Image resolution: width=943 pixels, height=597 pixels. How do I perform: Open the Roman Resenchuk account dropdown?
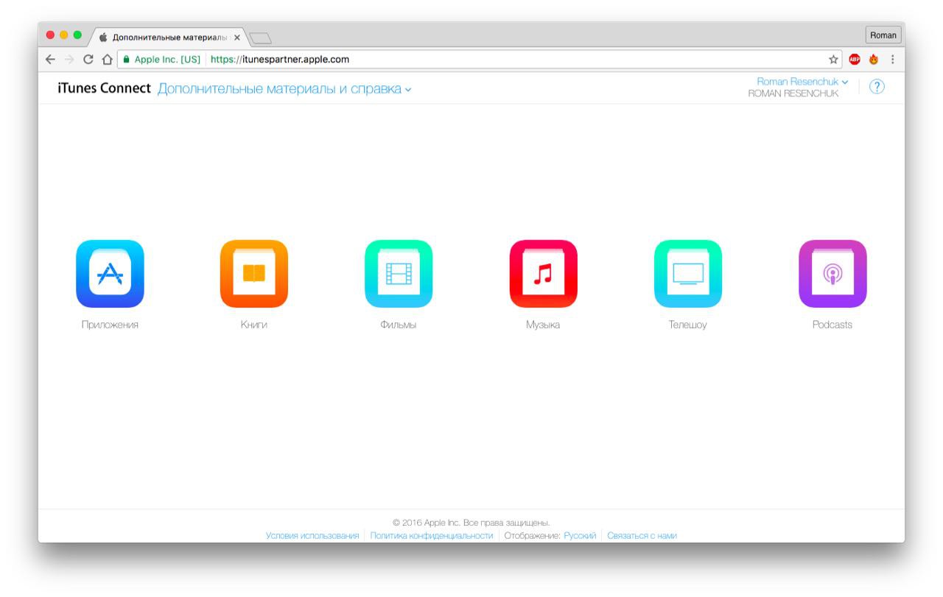802,82
